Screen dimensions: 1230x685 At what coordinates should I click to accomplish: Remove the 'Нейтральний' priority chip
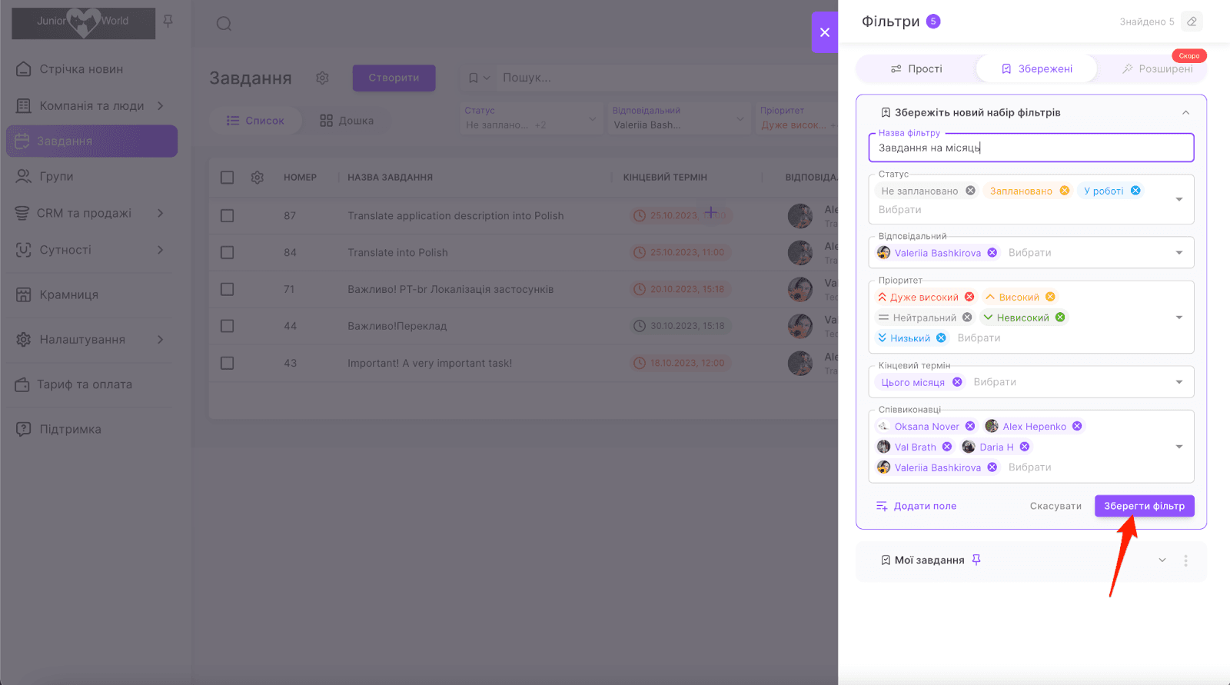point(967,318)
